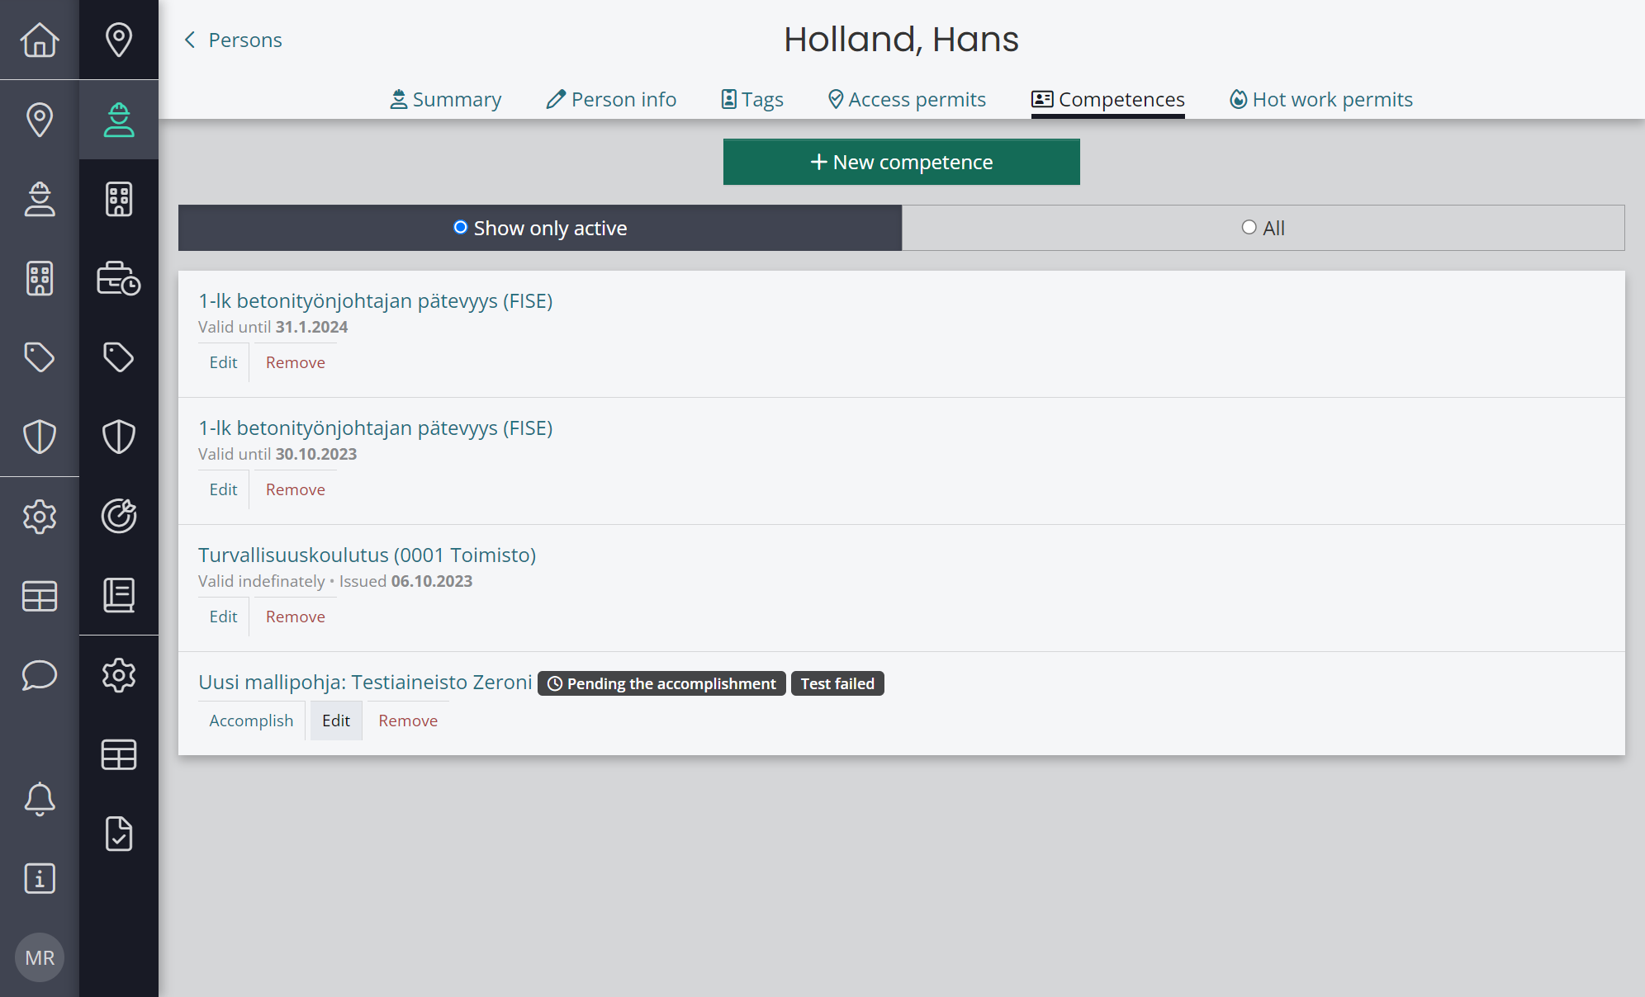The width and height of the screenshot is (1645, 997).
Task: Click the briefcase with clock icon
Action: 119,278
